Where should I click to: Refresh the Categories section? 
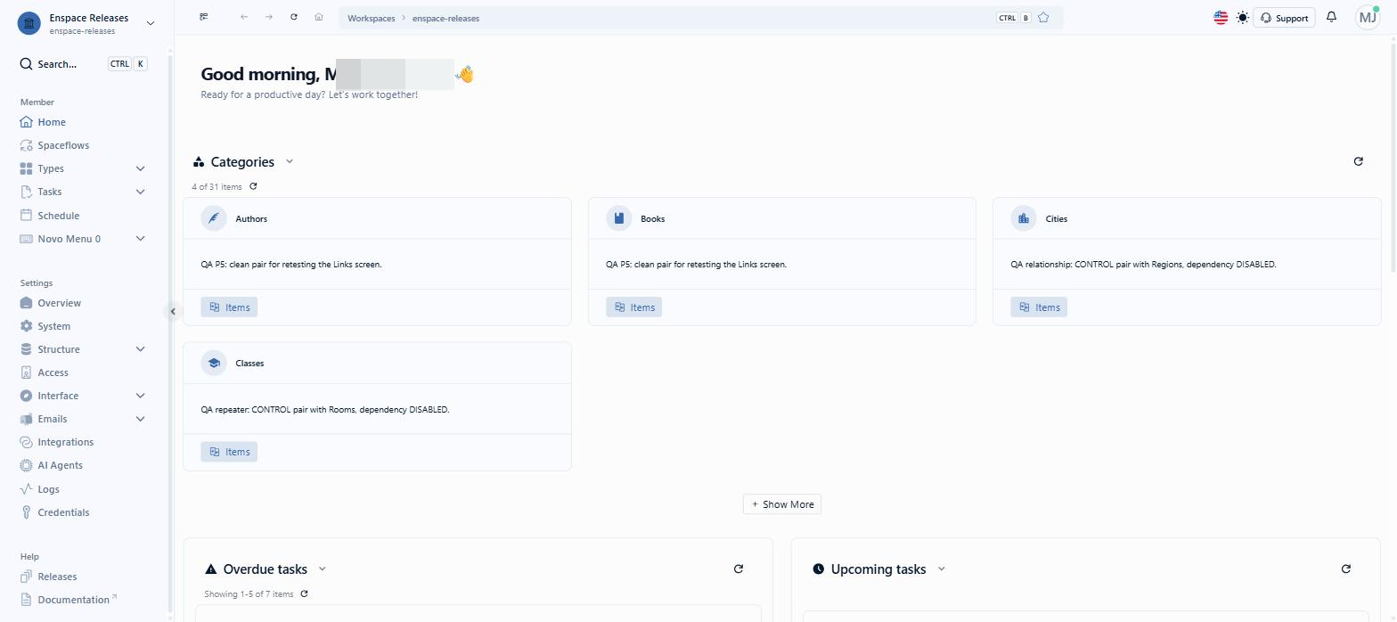1359,161
